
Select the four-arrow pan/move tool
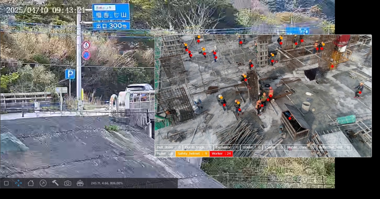18,183
